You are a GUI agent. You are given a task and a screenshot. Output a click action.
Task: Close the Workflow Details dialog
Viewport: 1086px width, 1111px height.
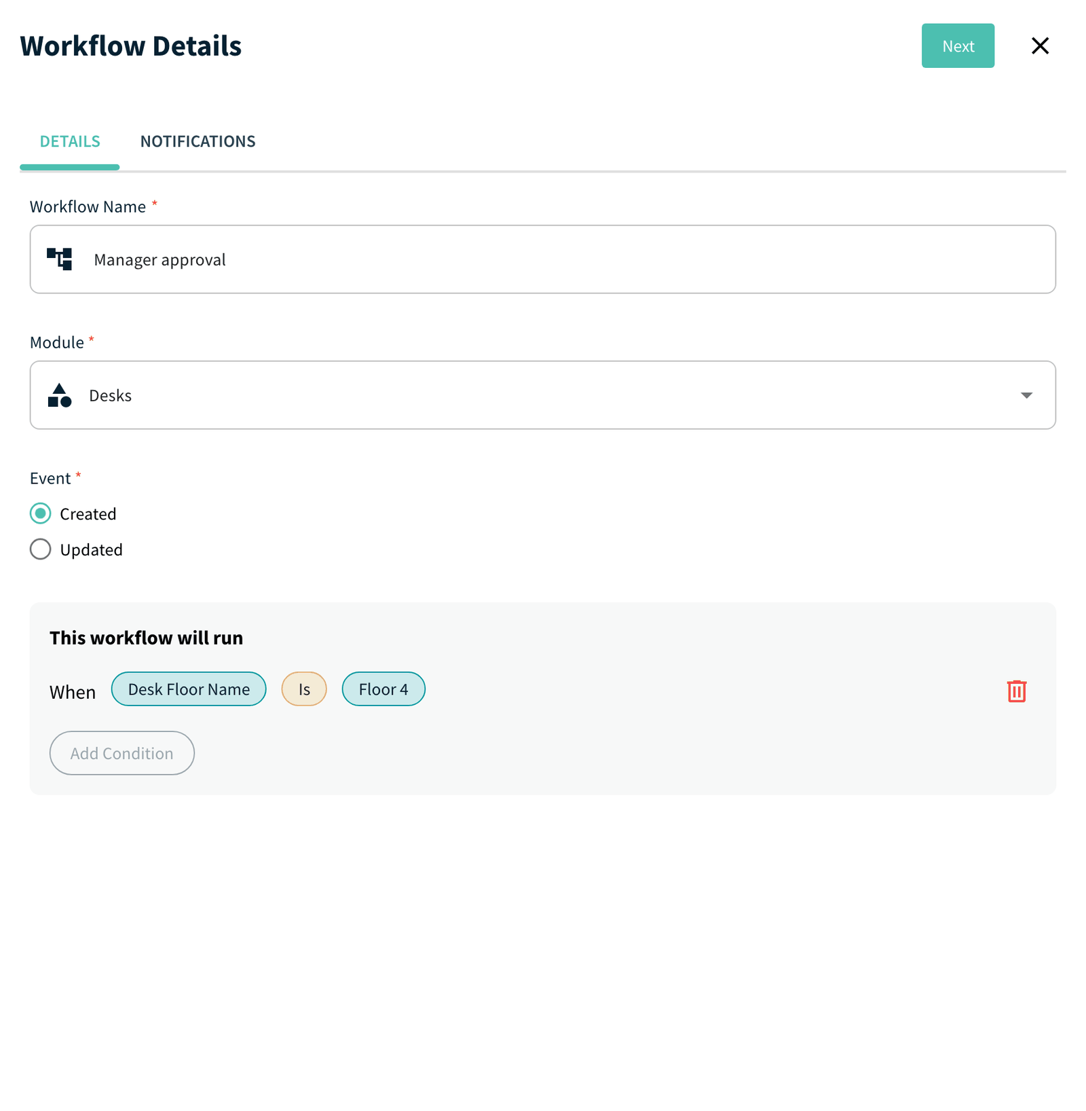coord(1039,45)
